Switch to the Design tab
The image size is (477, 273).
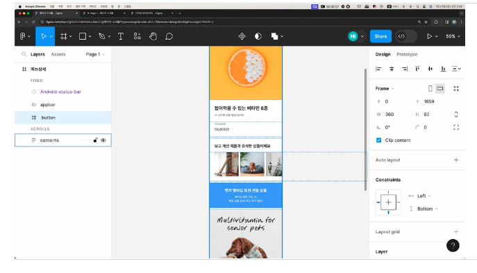tap(383, 54)
